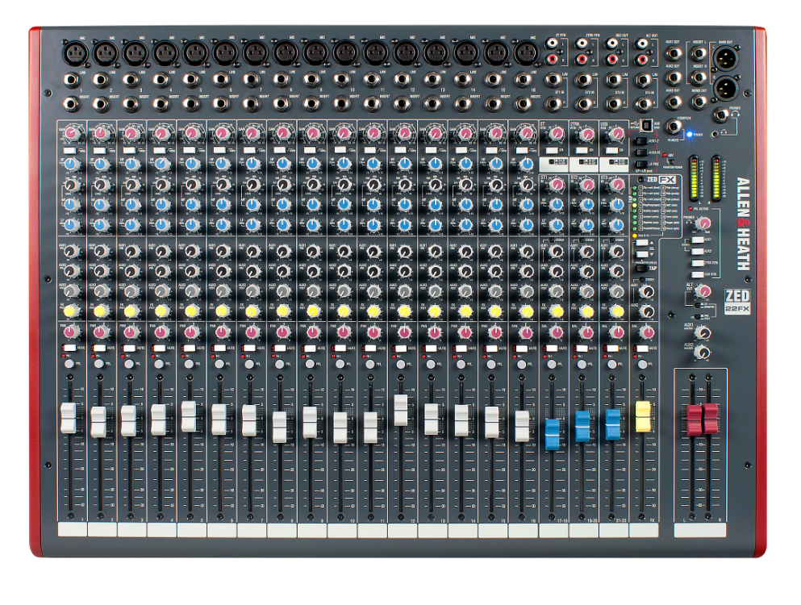Click the MONO OUT jack socket
801x605 pixels.
pos(699,102)
